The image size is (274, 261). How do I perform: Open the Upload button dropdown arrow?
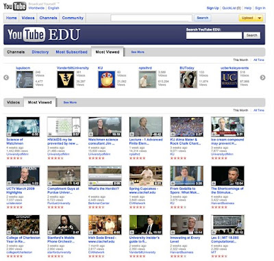pos(260,18)
